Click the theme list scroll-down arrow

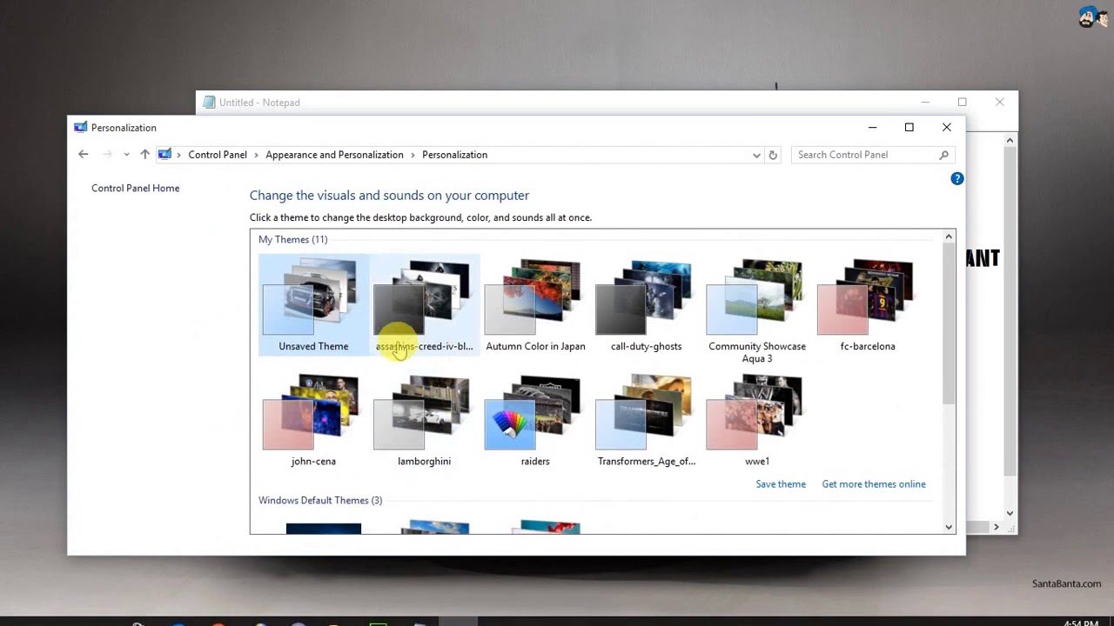coord(949,527)
